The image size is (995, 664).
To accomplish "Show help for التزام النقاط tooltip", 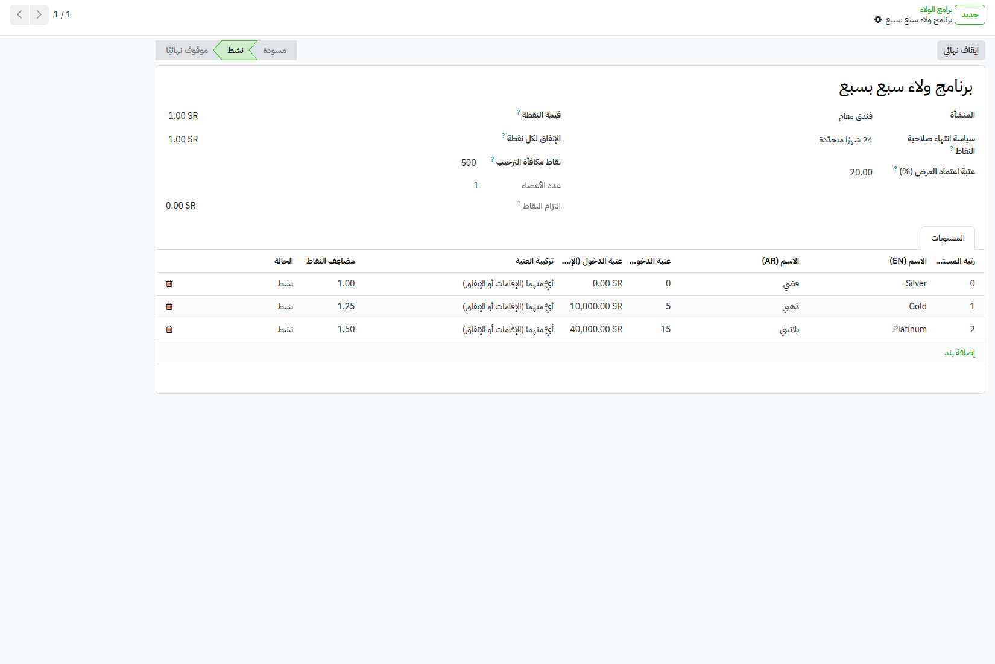I will click(519, 203).
